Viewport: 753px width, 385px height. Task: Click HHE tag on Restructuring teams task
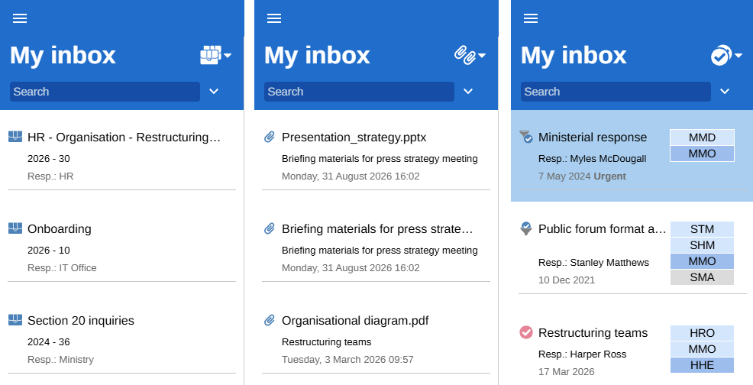pyautogui.click(x=702, y=365)
